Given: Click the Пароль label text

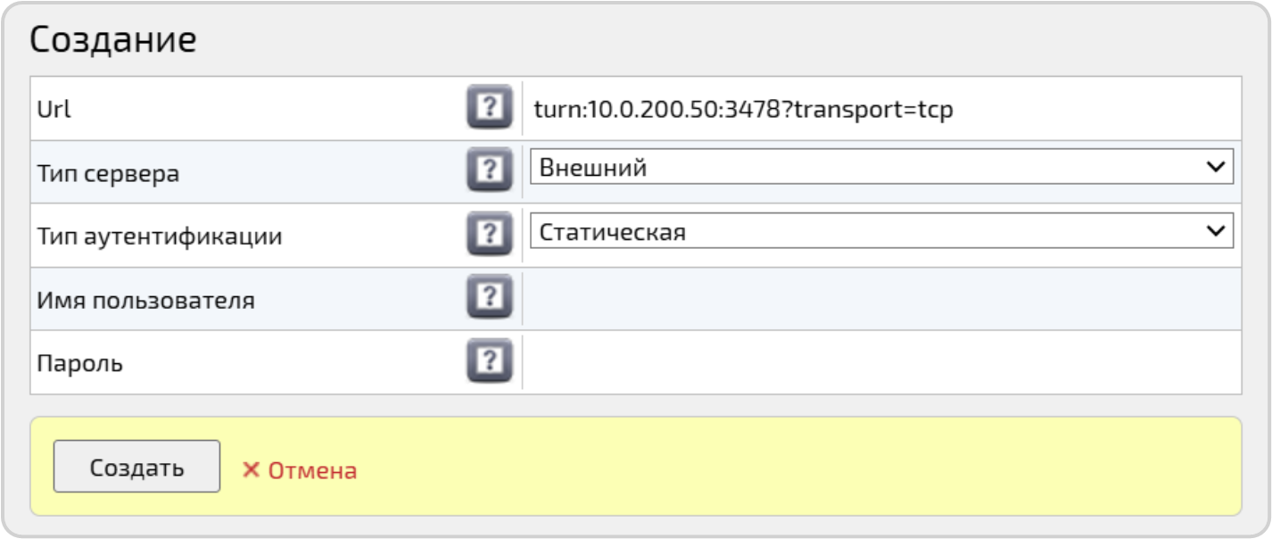Looking at the screenshot, I should click(80, 364).
